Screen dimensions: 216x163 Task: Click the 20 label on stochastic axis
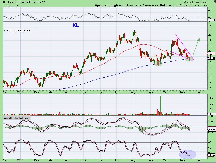pyautogui.click(x=210, y=153)
